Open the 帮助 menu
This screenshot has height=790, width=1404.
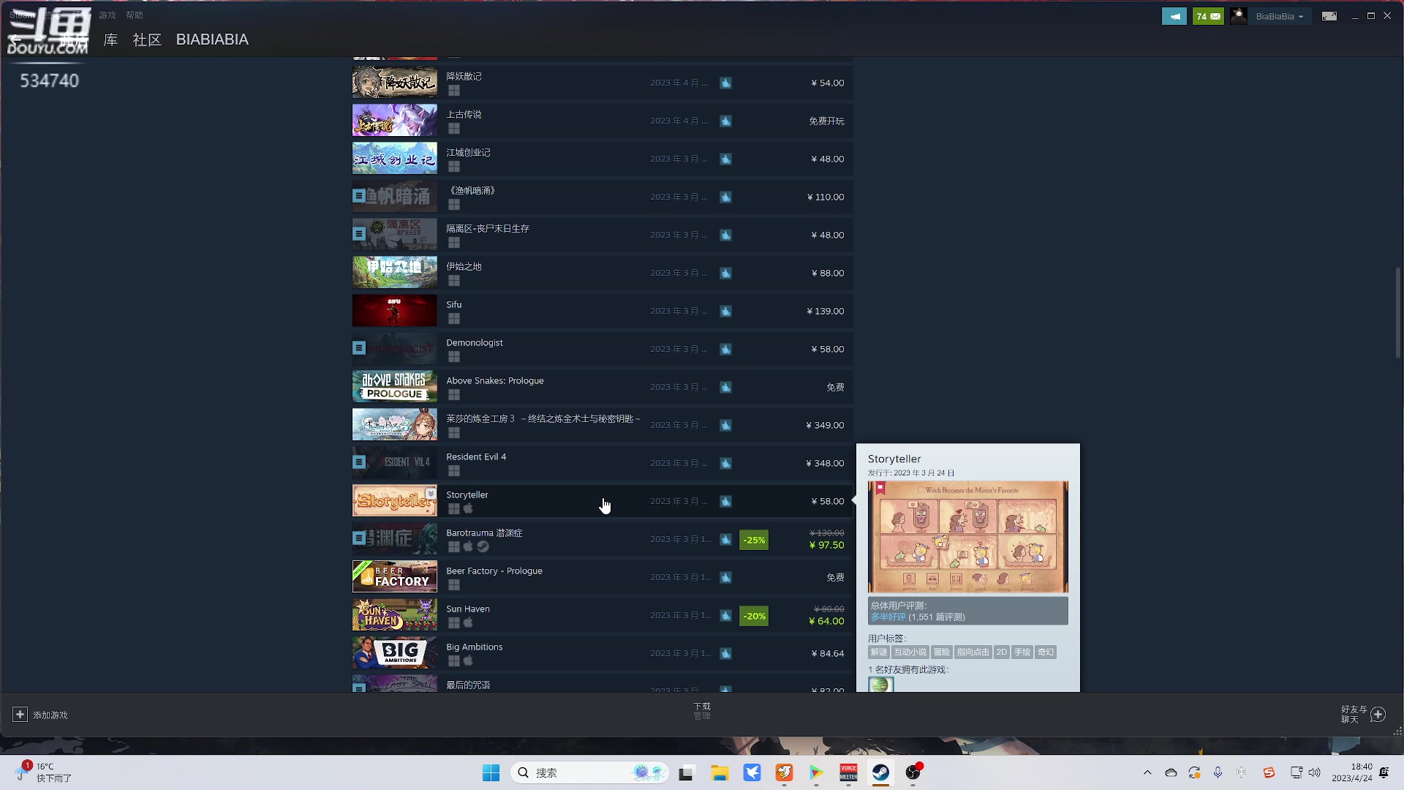click(x=135, y=15)
